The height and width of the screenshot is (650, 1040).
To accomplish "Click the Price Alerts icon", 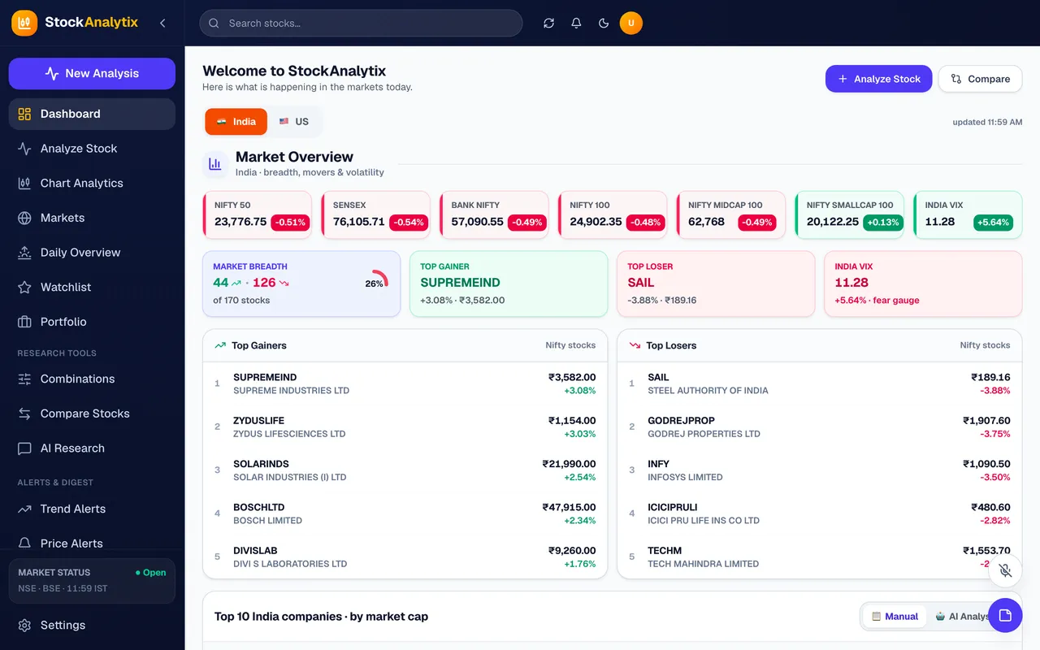I will coord(24,544).
